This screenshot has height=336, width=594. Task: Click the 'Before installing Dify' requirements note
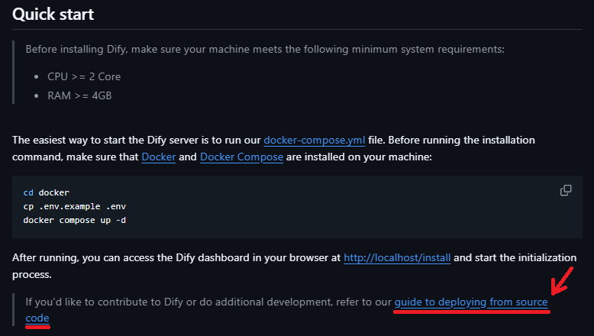pyautogui.click(x=265, y=49)
